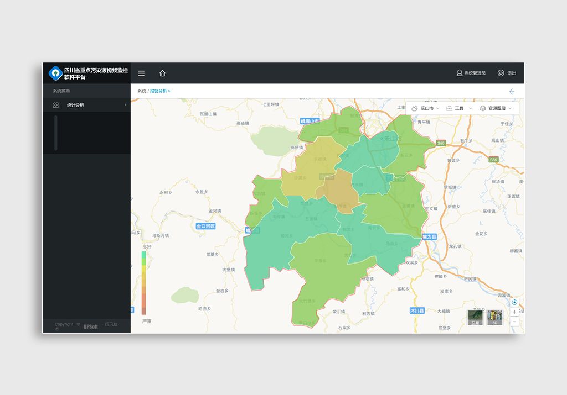The width and height of the screenshot is (567, 395).
Task: Click the sidebar vertical scrollbar
Action: click(56, 133)
